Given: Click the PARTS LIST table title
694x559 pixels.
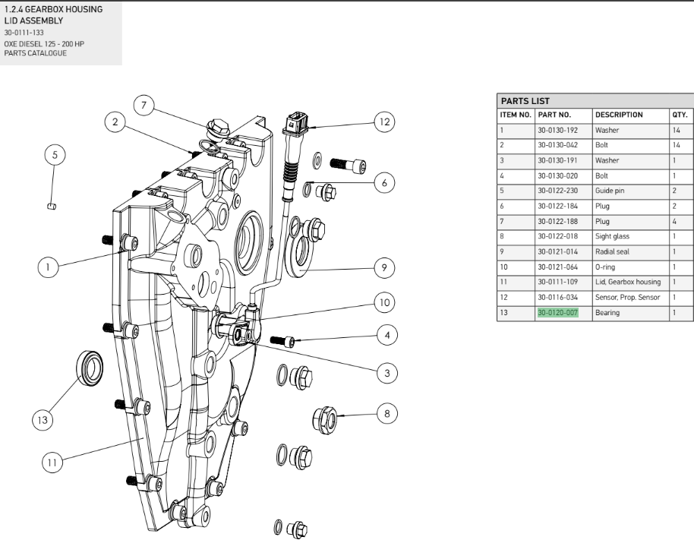Looking at the screenshot, I should (525, 101).
